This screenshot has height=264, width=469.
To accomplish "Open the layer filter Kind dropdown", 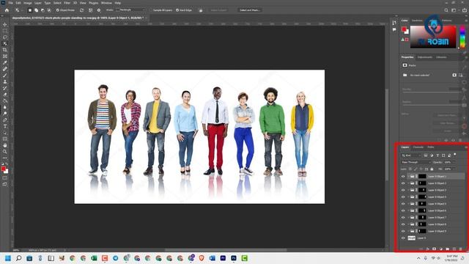I will click(x=411, y=155).
